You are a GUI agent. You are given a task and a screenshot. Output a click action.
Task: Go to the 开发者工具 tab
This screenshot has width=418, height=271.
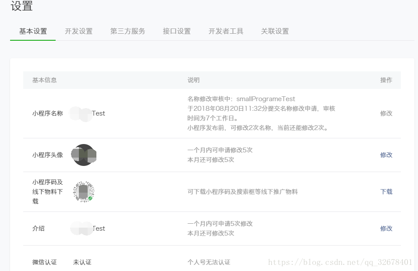pos(226,31)
